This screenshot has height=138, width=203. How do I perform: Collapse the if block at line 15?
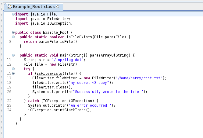13,73
